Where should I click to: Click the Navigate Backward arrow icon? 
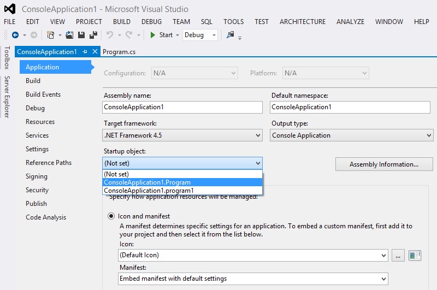tap(15, 35)
